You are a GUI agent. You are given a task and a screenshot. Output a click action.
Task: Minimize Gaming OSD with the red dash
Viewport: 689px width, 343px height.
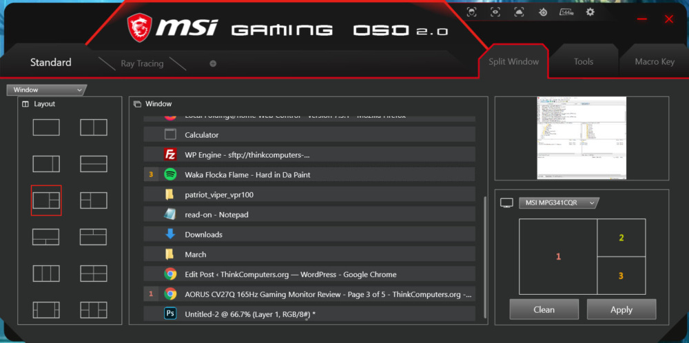coord(642,19)
